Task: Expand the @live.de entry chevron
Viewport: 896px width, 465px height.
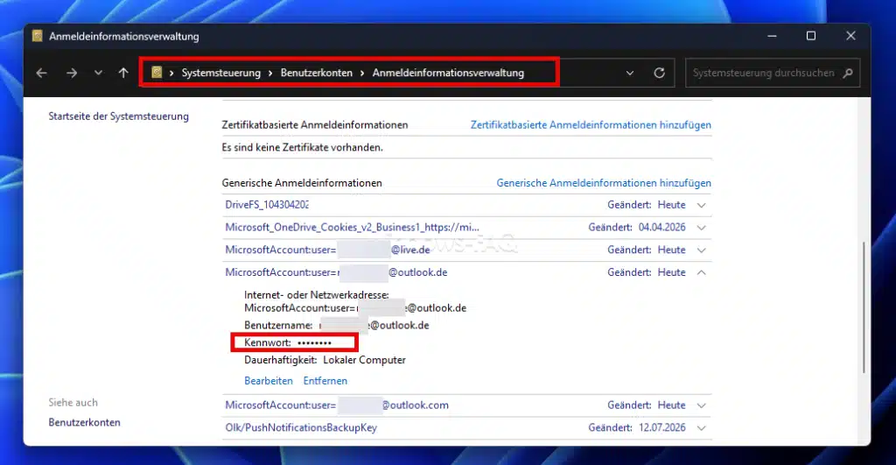Action: pos(701,250)
